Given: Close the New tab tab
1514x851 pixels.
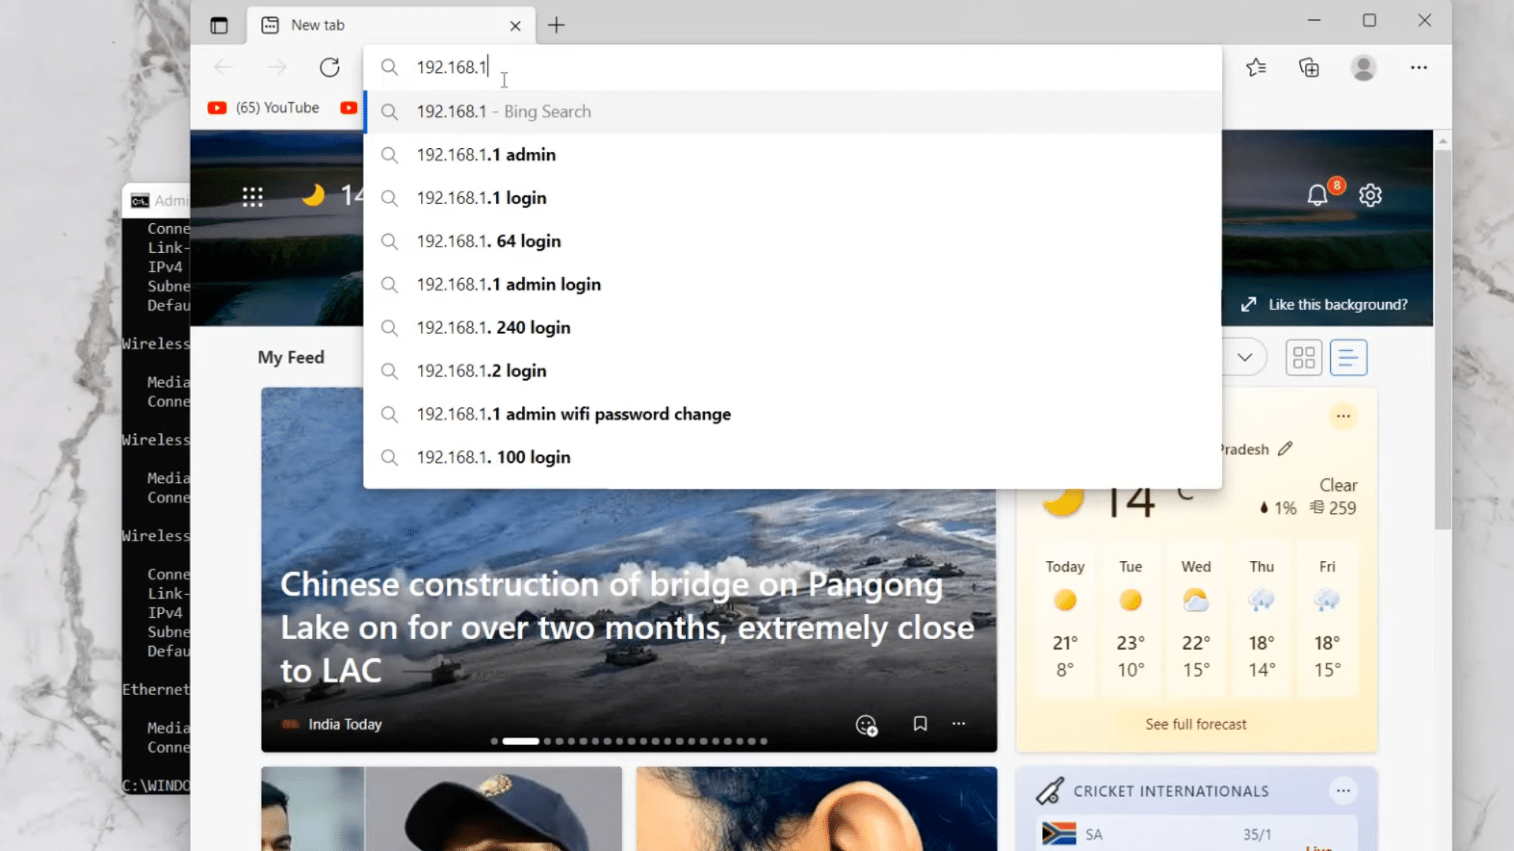Looking at the screenshot, I should [x=515, y=26].
